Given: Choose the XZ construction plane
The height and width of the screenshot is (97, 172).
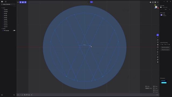Looking at the screenshot, I should coord(169,44).
